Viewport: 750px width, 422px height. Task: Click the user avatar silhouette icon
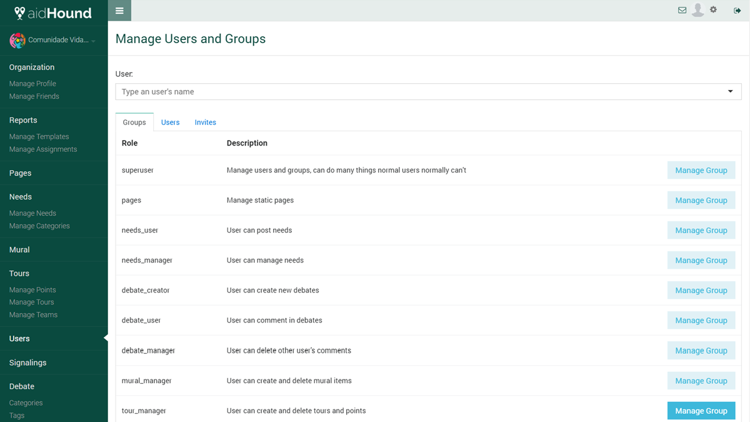[x=697, y=10]
